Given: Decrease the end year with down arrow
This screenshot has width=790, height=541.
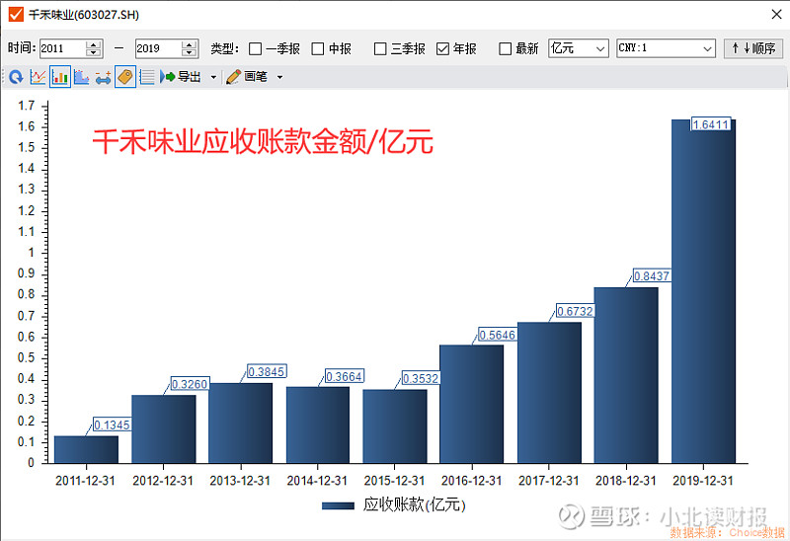Looking at the screenshot, I should pos(189,53).
